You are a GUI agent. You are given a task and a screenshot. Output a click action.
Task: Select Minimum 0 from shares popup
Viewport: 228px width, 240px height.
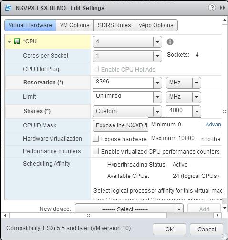click(x=175, y=125)
